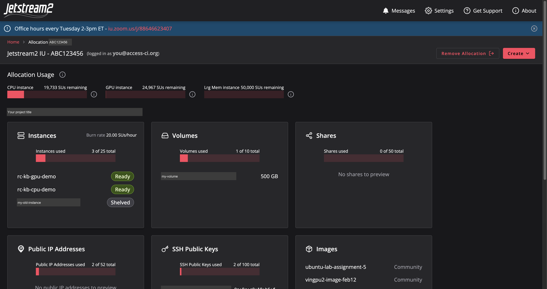
Task: Click the Public IP Addresses pin icon
Action: (21, 249)
